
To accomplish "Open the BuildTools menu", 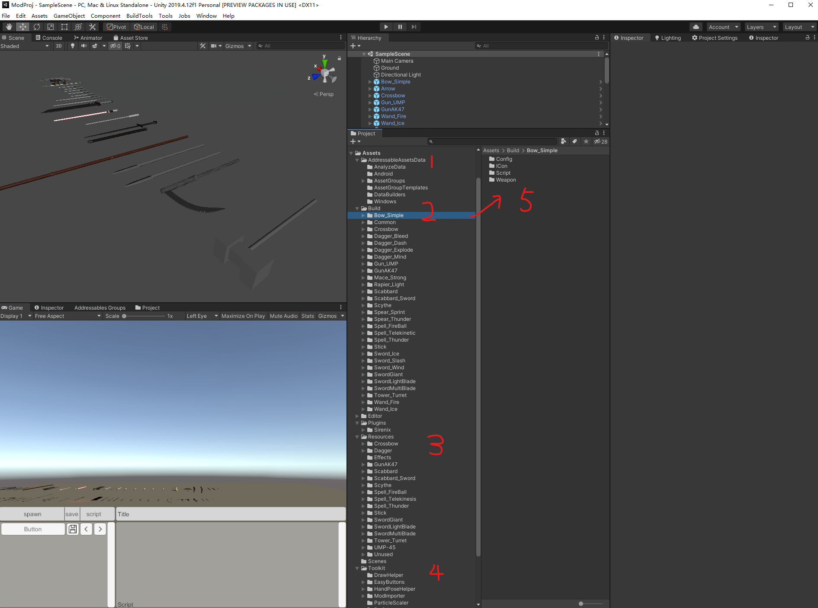I will (139, 16).
